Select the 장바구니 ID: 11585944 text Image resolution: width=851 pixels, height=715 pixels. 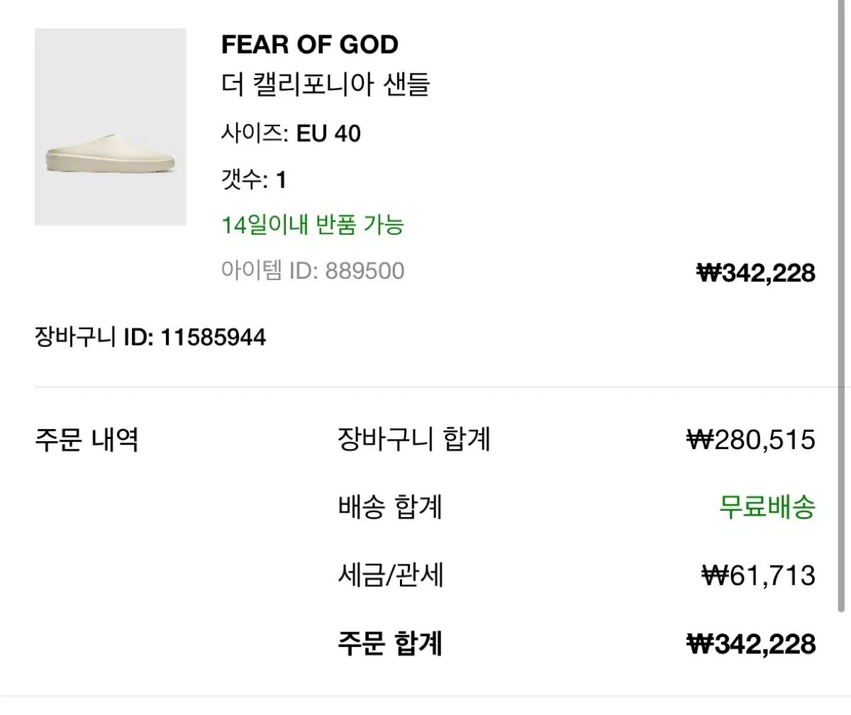(150, 337)
